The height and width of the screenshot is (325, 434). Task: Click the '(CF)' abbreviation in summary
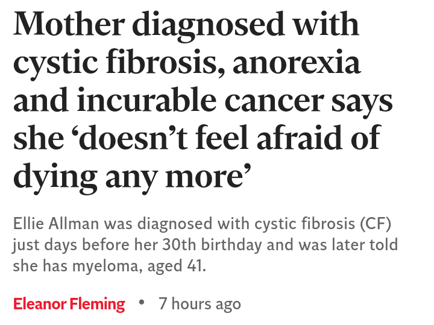(x=375, y=225)
